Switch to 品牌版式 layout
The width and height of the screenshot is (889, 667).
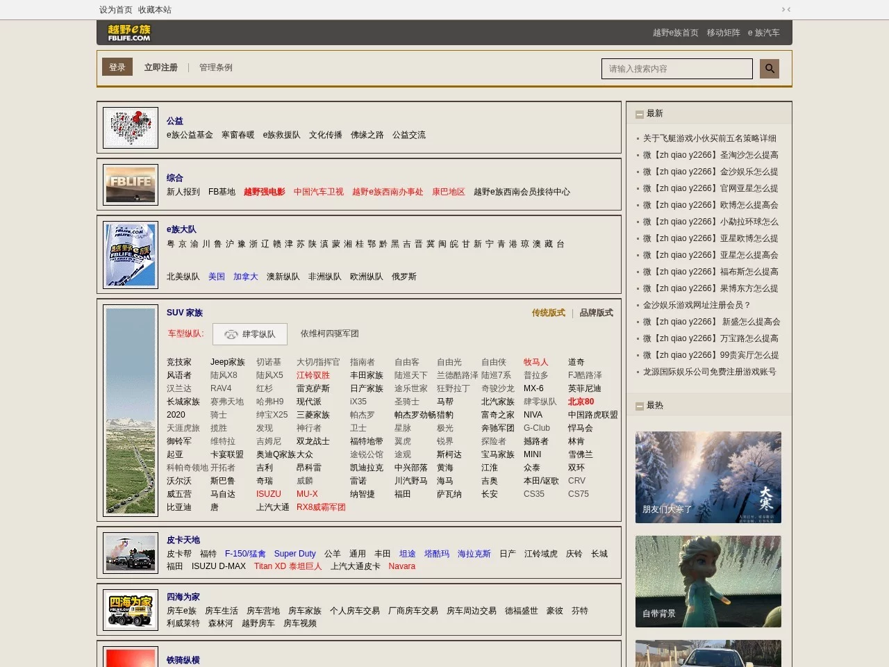pyautogui.click(x=596, y=313)
